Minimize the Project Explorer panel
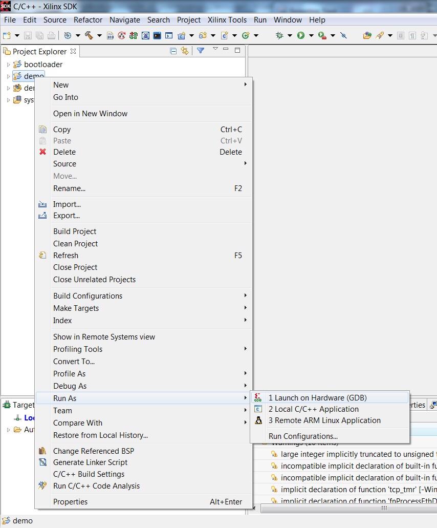This screenshot has width=437, height=528. (226, 49)
